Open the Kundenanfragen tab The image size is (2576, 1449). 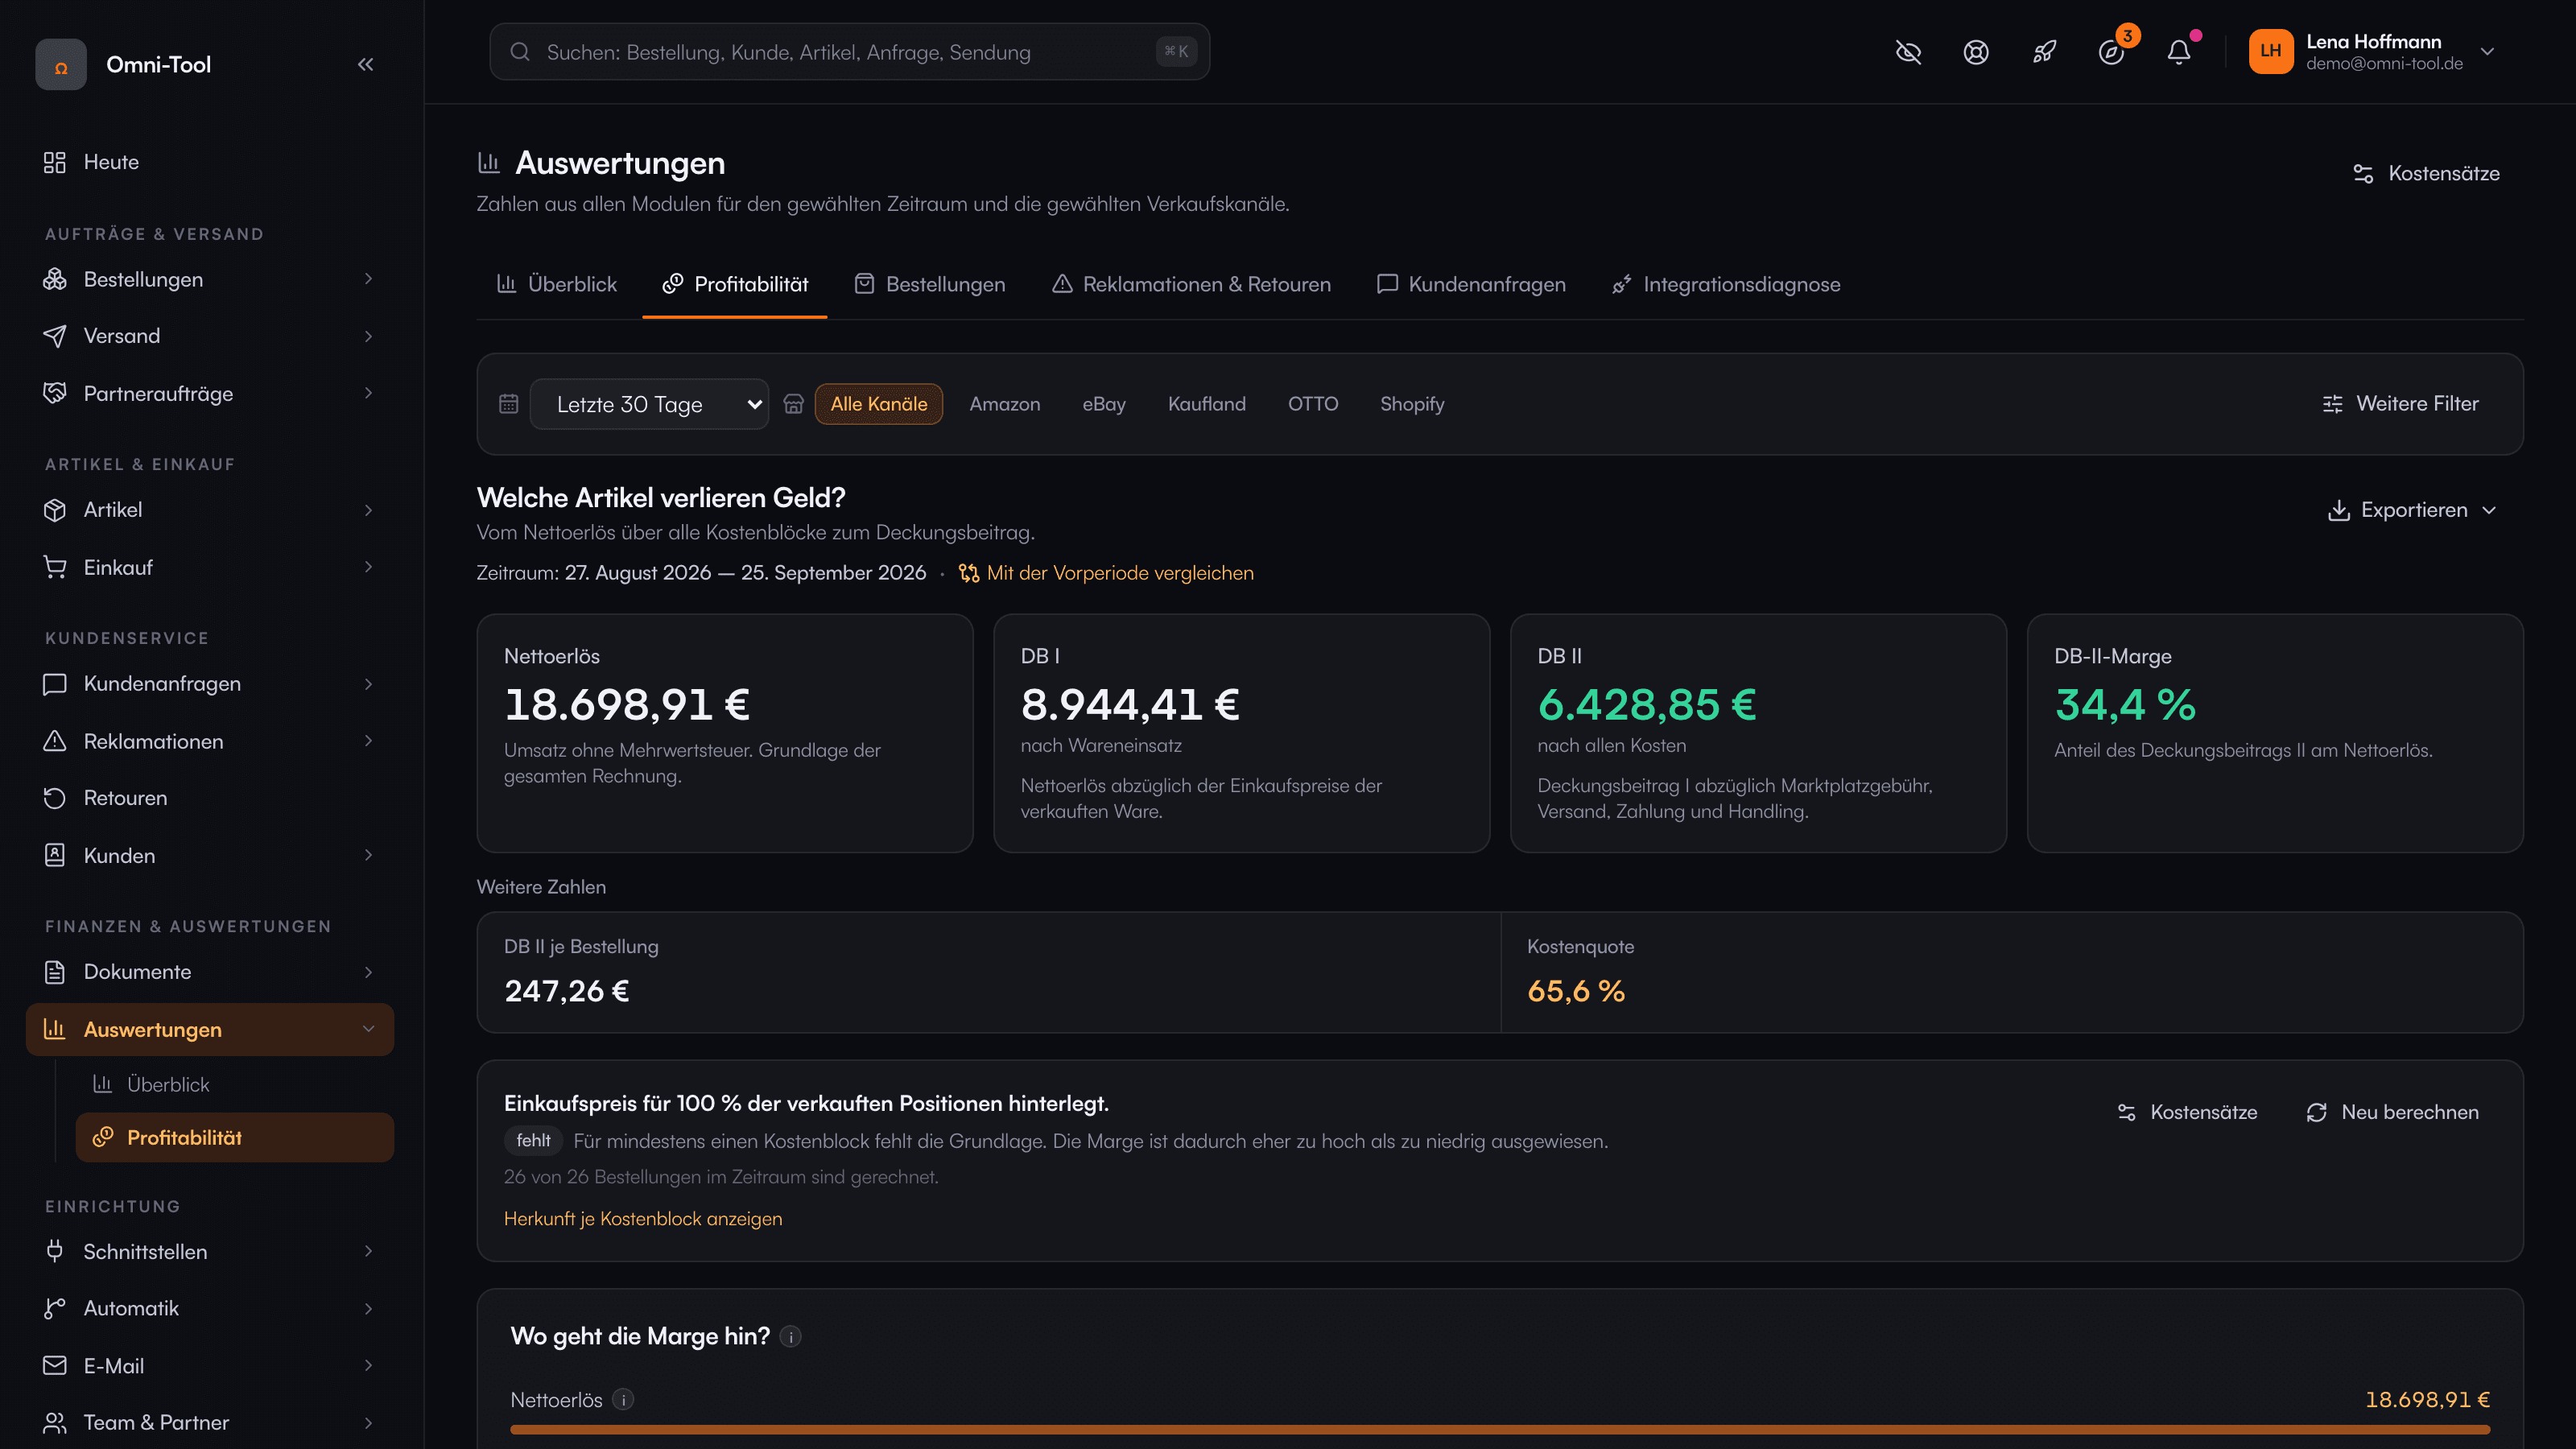[x=1471, y=284]
